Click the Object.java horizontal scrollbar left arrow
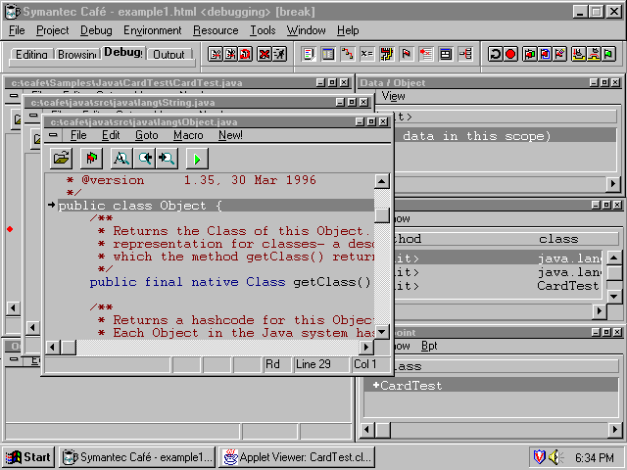 [52, 348]
